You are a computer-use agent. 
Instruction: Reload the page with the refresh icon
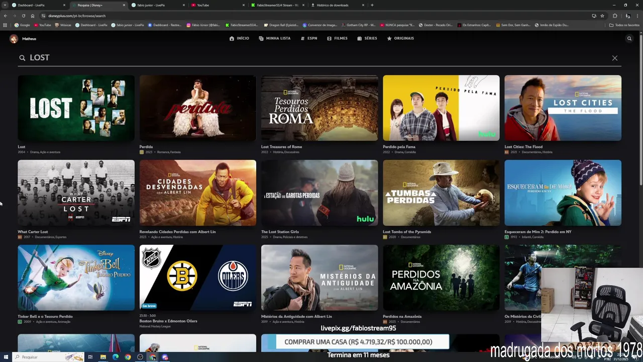pyautogui.click(x=23, y=16)
